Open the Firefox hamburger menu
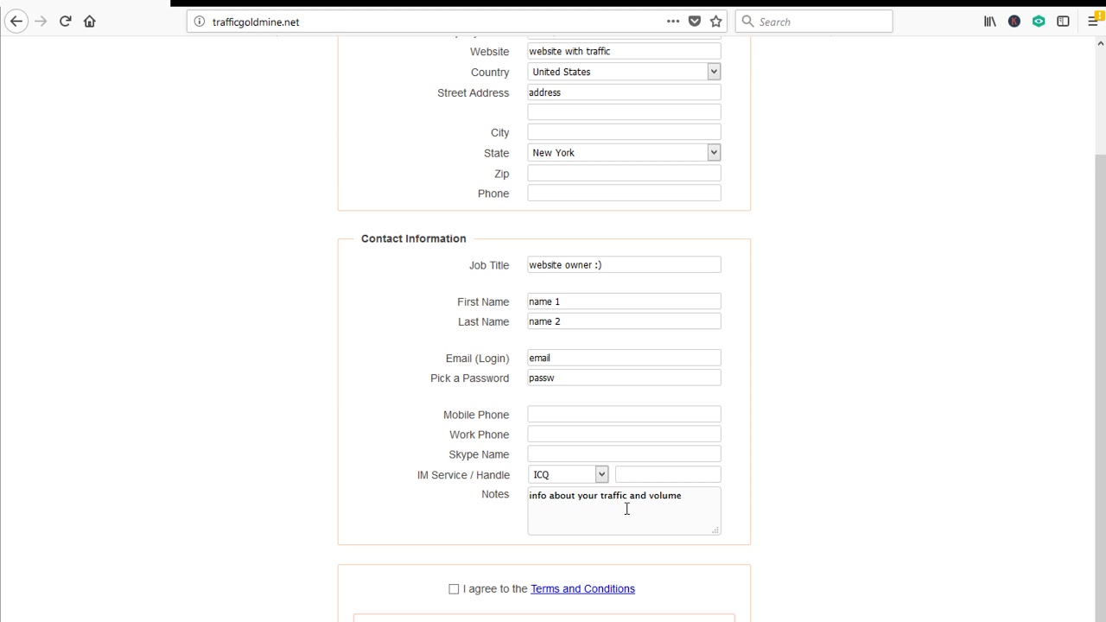This screenshot has width=1106, height=622. [x=1093, y=22]
